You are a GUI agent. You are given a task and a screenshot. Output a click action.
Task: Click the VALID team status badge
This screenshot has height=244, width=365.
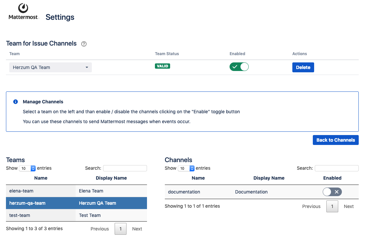click(x=162, y=66)
